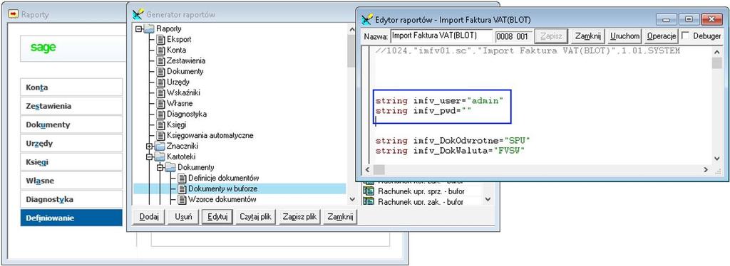Open Własne in Raporty side menu

(x=71, y=181)
